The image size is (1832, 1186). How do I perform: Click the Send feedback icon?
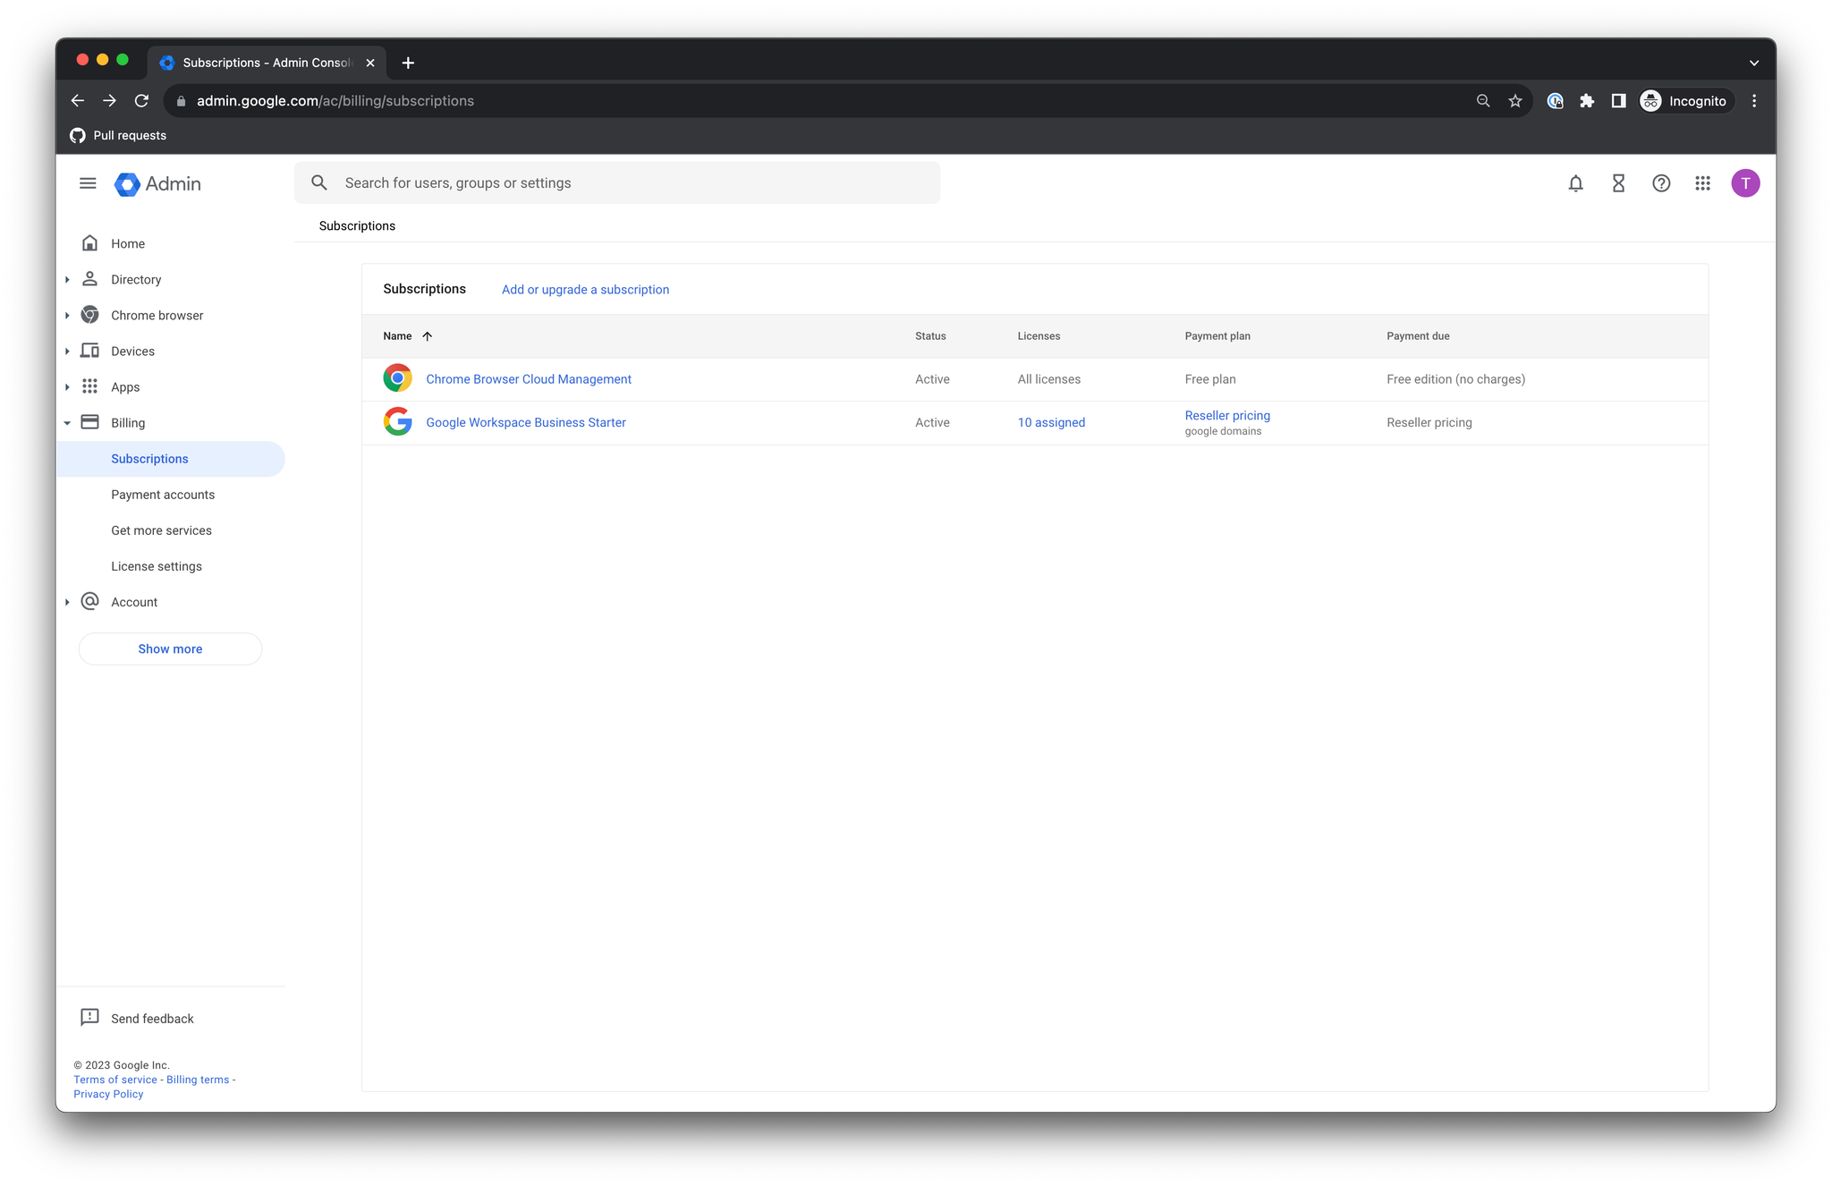[x=89, y=1018]
